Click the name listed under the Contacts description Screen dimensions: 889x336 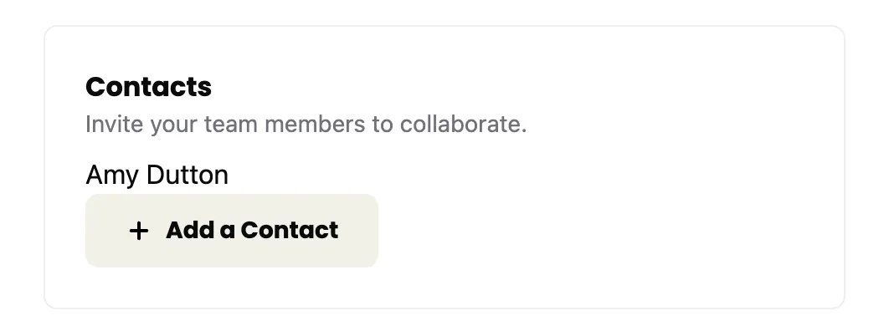[157, 175]
